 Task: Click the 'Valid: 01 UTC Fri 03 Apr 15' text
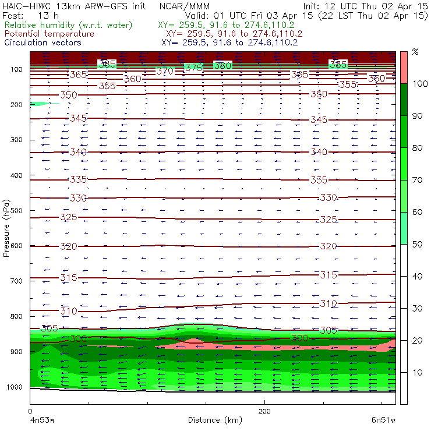coord(249,16)
